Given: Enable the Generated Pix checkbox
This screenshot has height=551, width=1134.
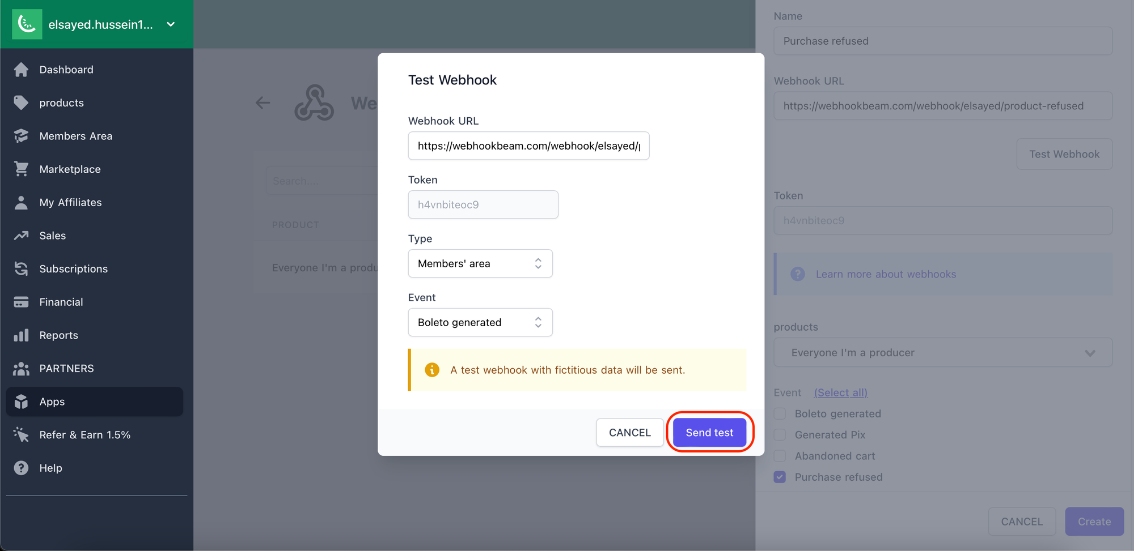Looking at the screenshot, I should click(x=780, y=435).
